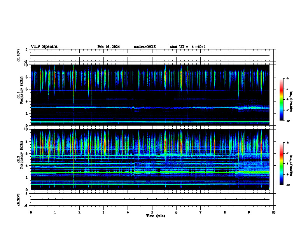The width and height of the screenshot is (308, 238).
Task: Click the ch.2 colorbar log(PSD) label
Action: (x=291, y=165)
